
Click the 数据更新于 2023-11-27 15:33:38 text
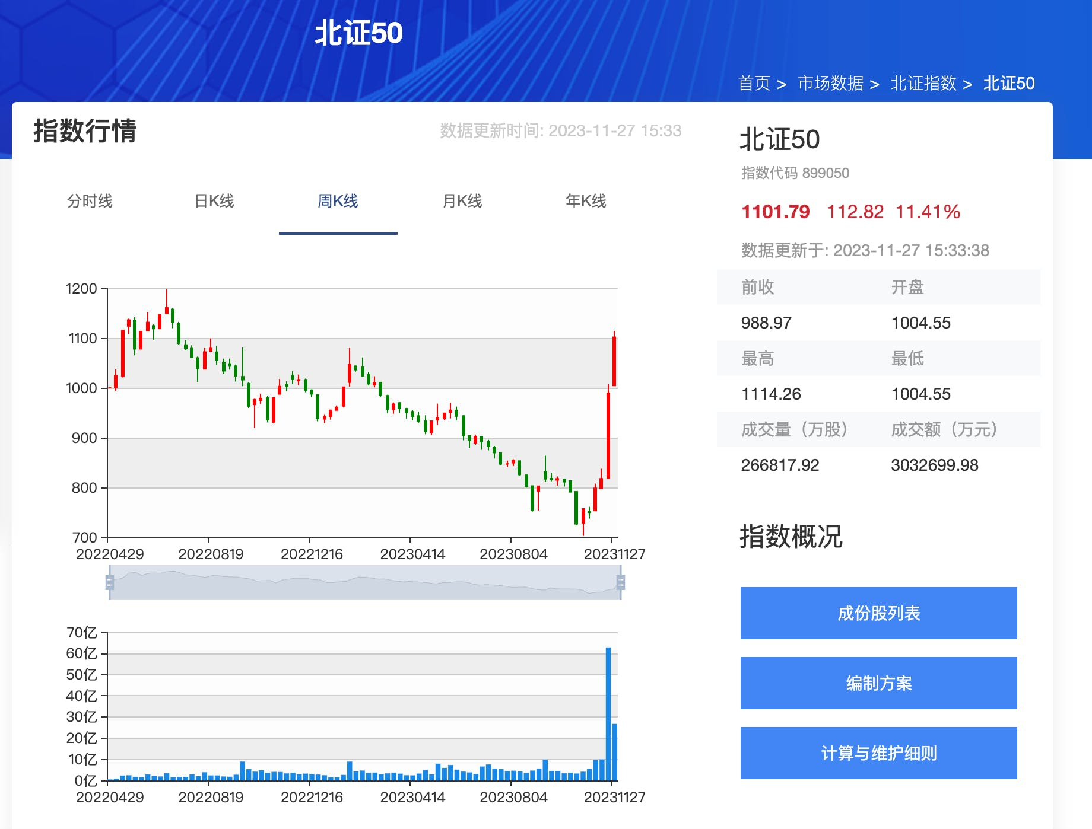click(x=865, y=250)
